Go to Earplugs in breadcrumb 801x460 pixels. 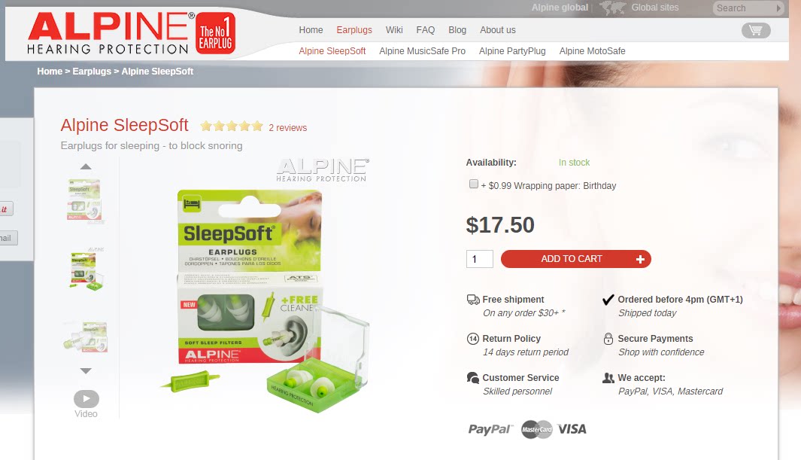pyautogui.click(x=92, y=72)
